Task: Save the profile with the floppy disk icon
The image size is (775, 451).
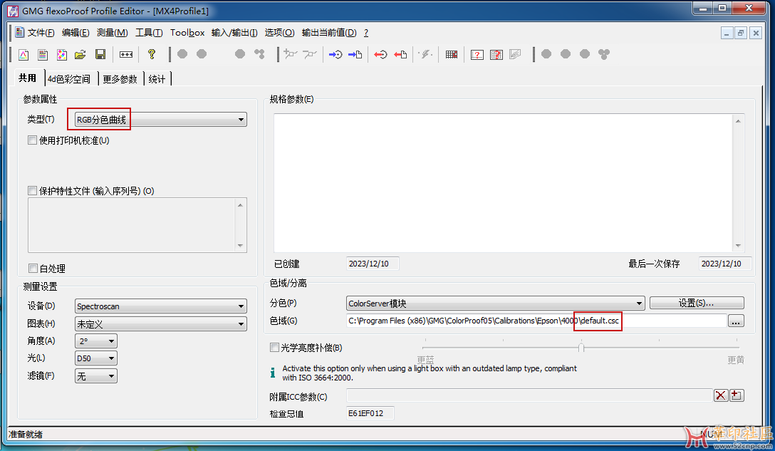Action: click(x=100, y=54)
